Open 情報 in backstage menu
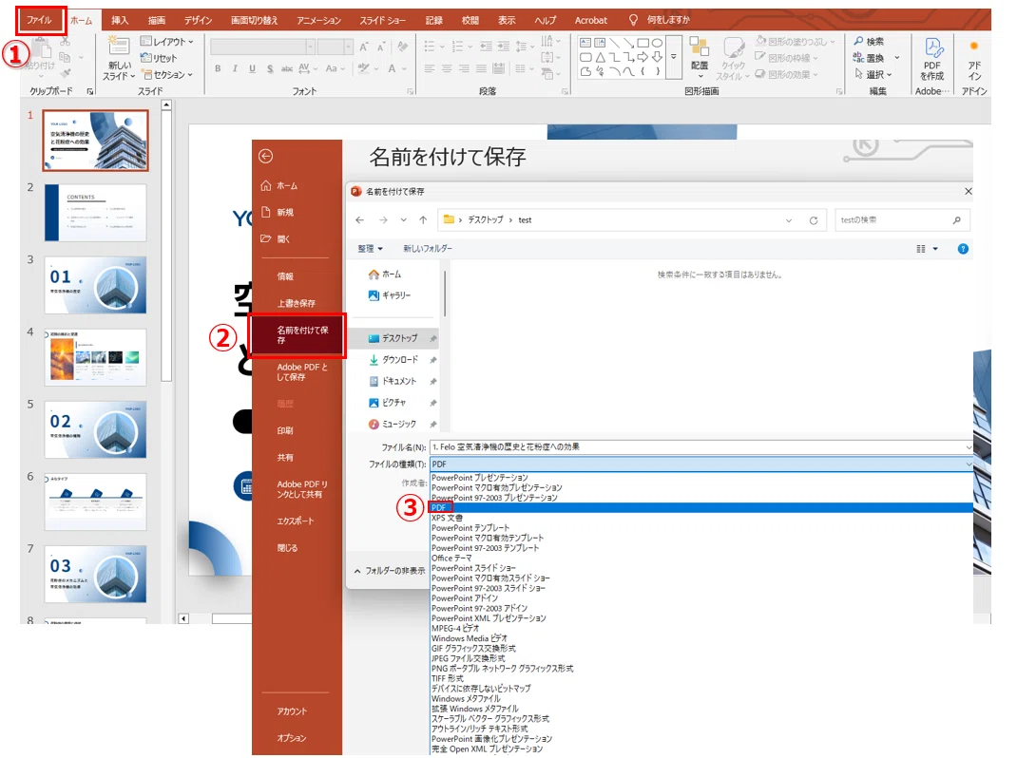The image size is (1017, 758). (285, 276)
